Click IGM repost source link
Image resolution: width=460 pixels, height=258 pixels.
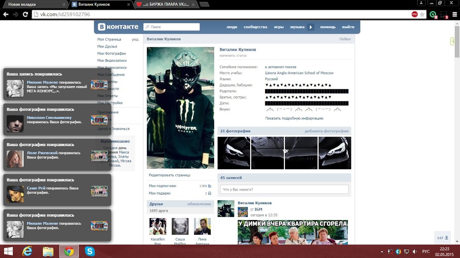point(258,209)
